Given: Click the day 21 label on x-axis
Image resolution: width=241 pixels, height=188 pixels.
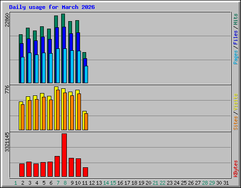Looking at the screenshot, I should coord(155,183).
